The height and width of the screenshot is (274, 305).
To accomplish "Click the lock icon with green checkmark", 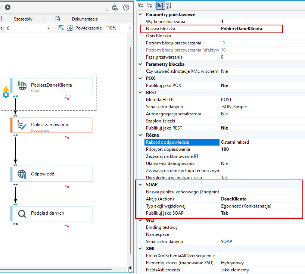I will point(115,7).
